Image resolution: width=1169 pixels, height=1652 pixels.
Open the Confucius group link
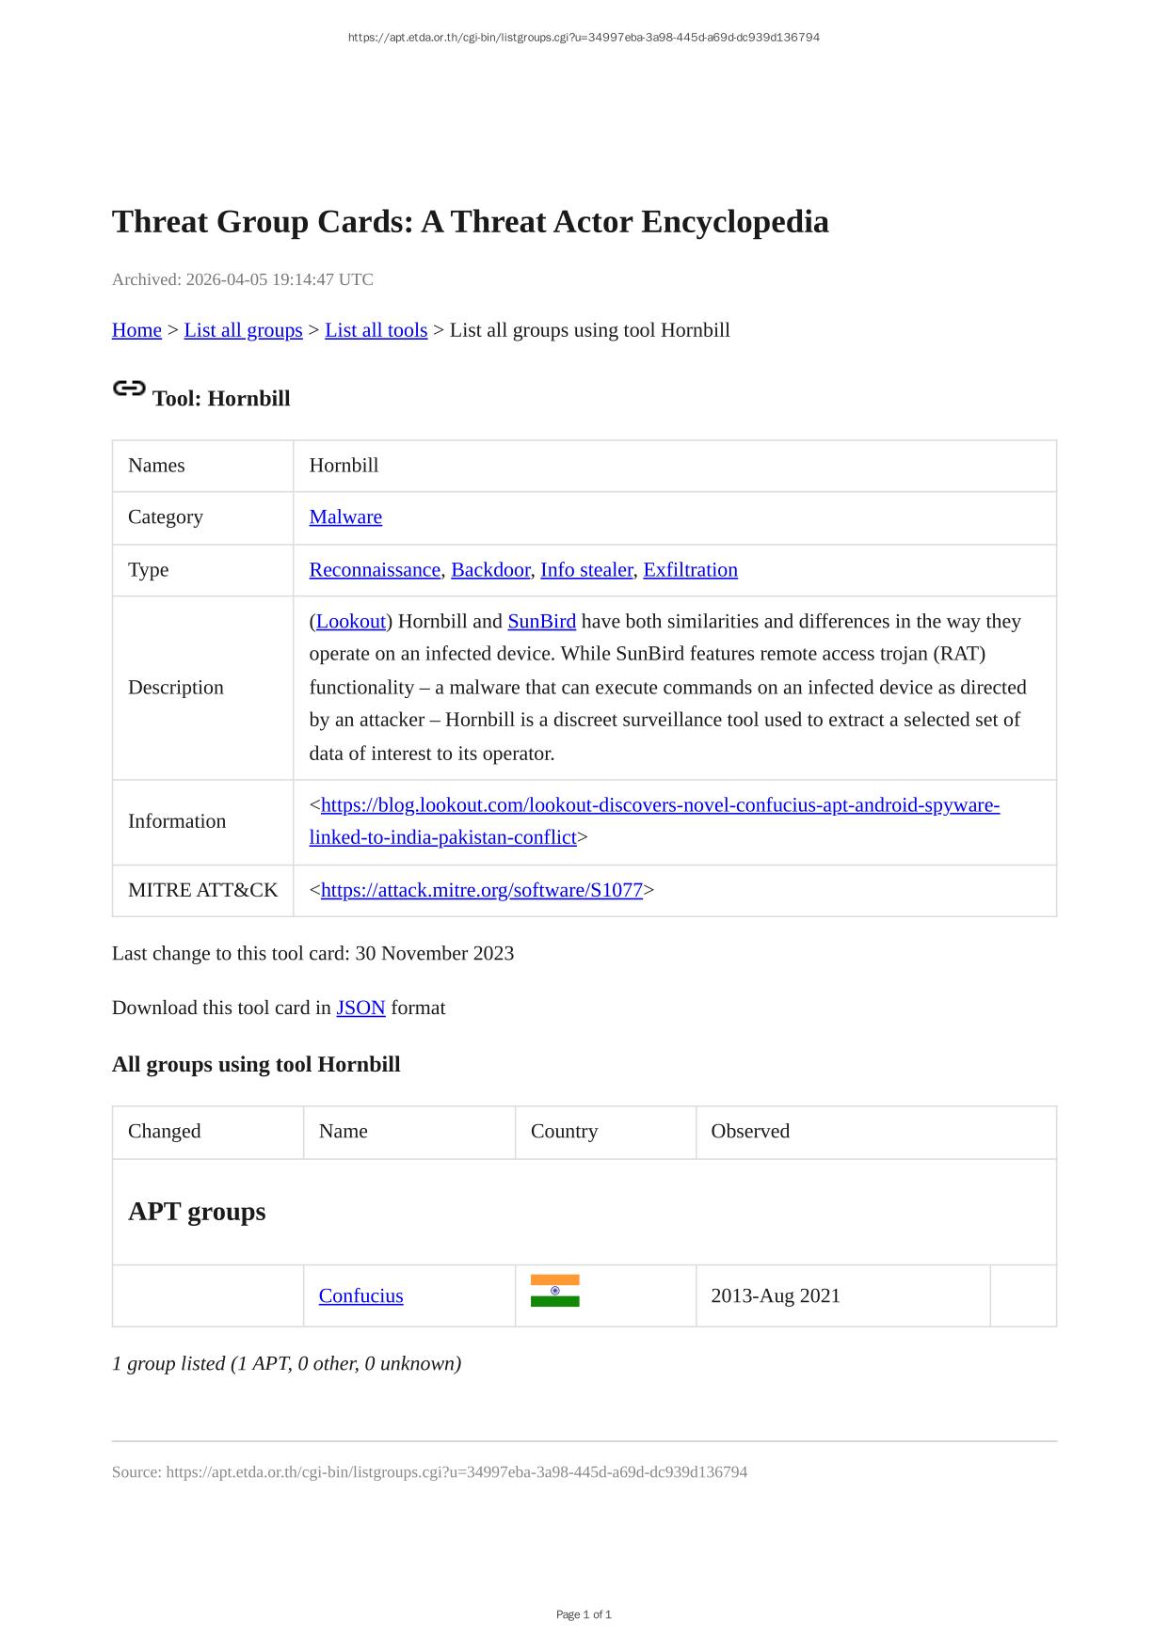tap(360, 1296)
